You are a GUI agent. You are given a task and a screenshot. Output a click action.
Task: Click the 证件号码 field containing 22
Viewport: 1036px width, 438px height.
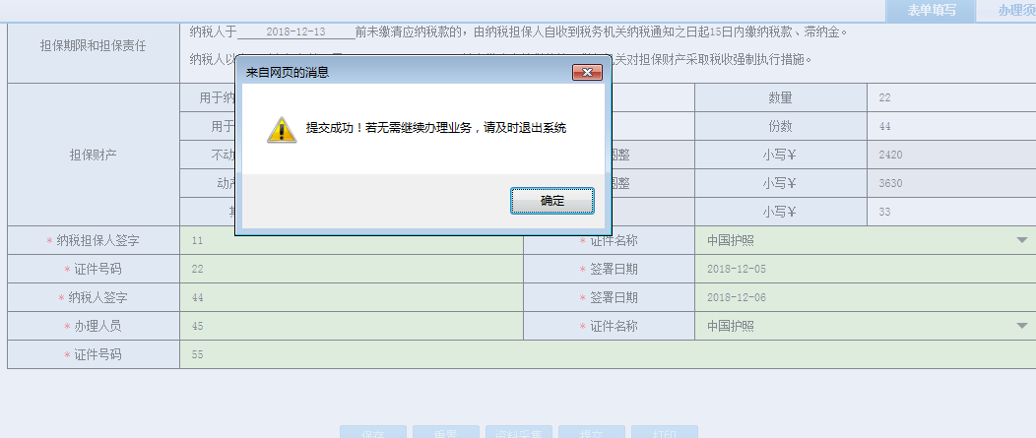(x=352, y=270)
